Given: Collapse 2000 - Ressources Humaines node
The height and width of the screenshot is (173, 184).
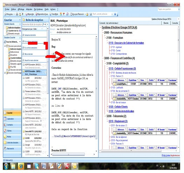Looking at the screenshot, I should click(103, 33).
